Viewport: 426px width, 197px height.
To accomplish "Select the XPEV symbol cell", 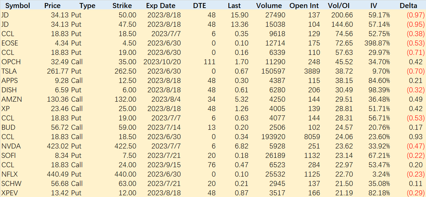I will tap(10, 193).
